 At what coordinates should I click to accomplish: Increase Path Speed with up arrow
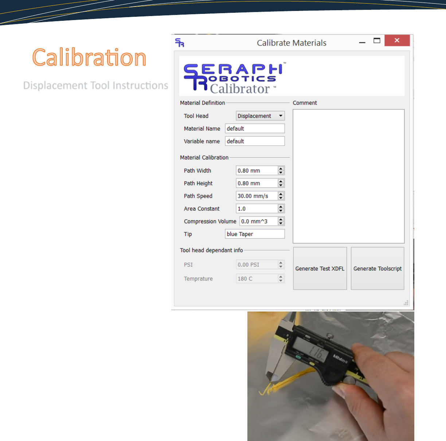click(281, 194)
